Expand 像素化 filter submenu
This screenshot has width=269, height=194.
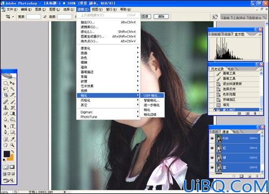[x=108, y=48]
